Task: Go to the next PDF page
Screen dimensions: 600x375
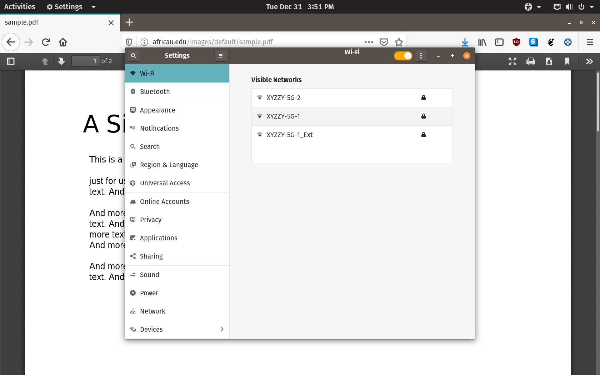Action: (61, 61)
